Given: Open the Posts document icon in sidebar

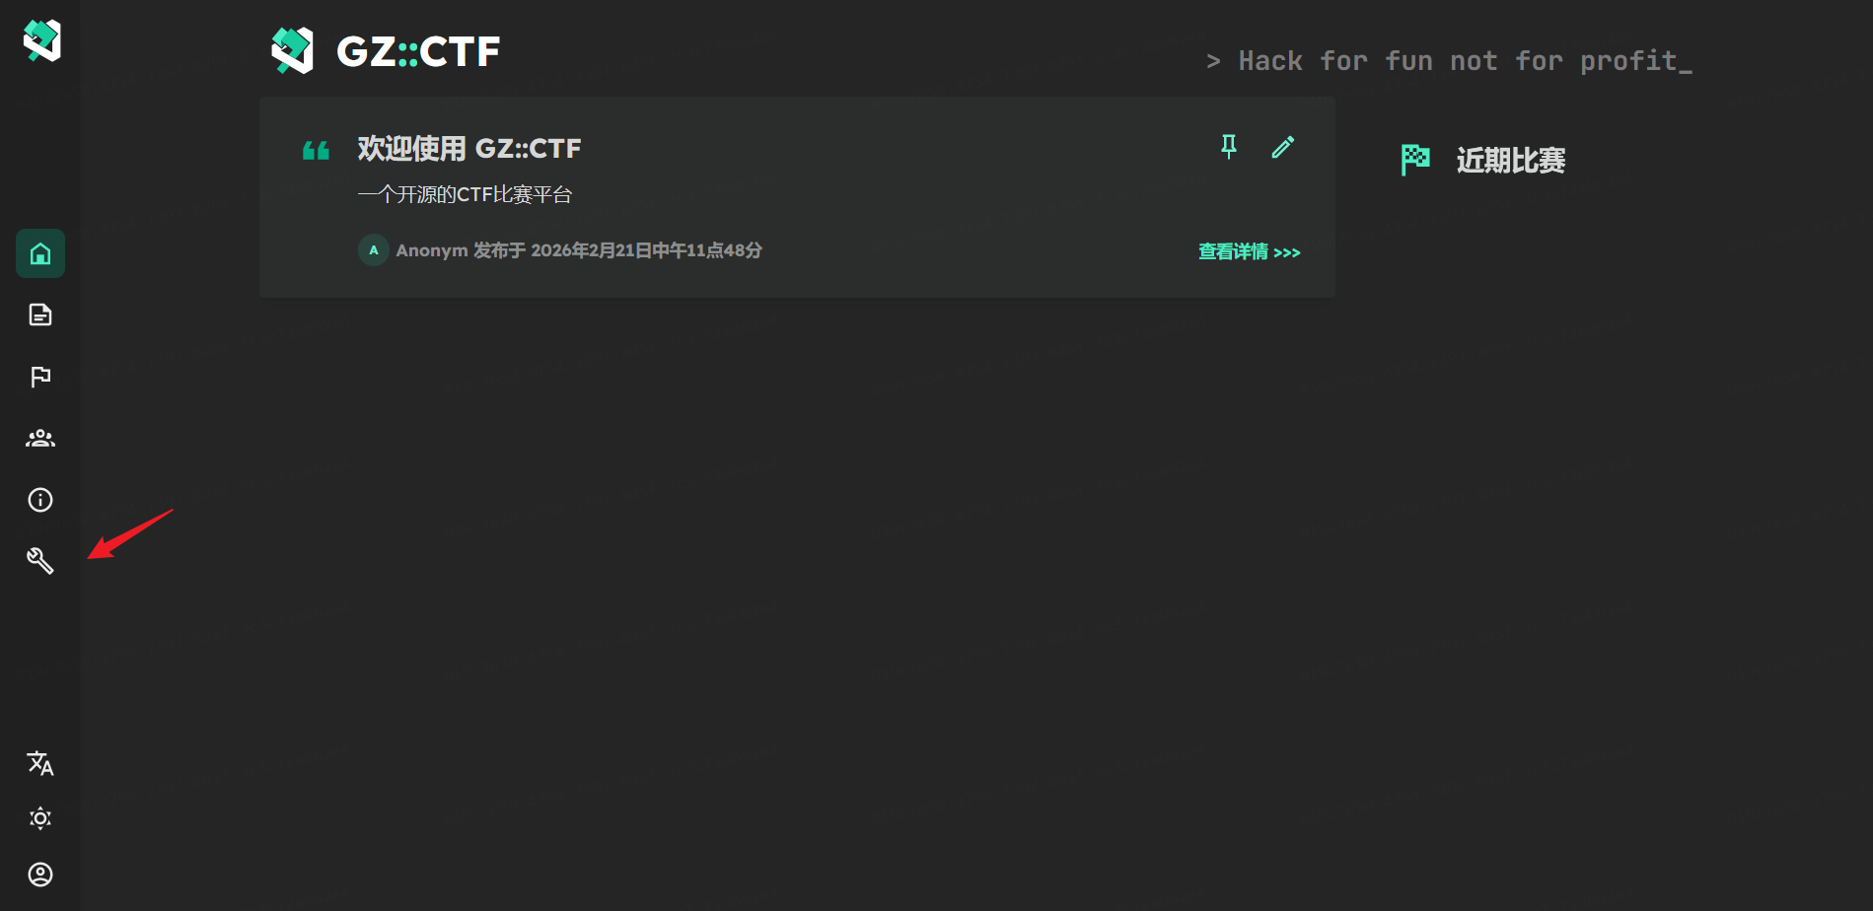Looking at the screenshot, I should coord(40,315).
